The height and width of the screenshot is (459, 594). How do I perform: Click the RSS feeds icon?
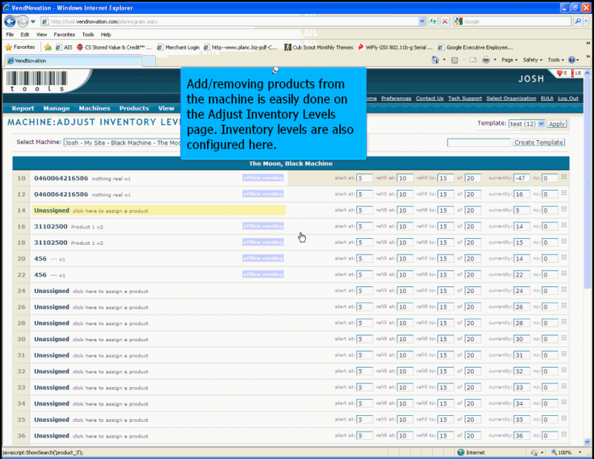click(x=454, y=60)
